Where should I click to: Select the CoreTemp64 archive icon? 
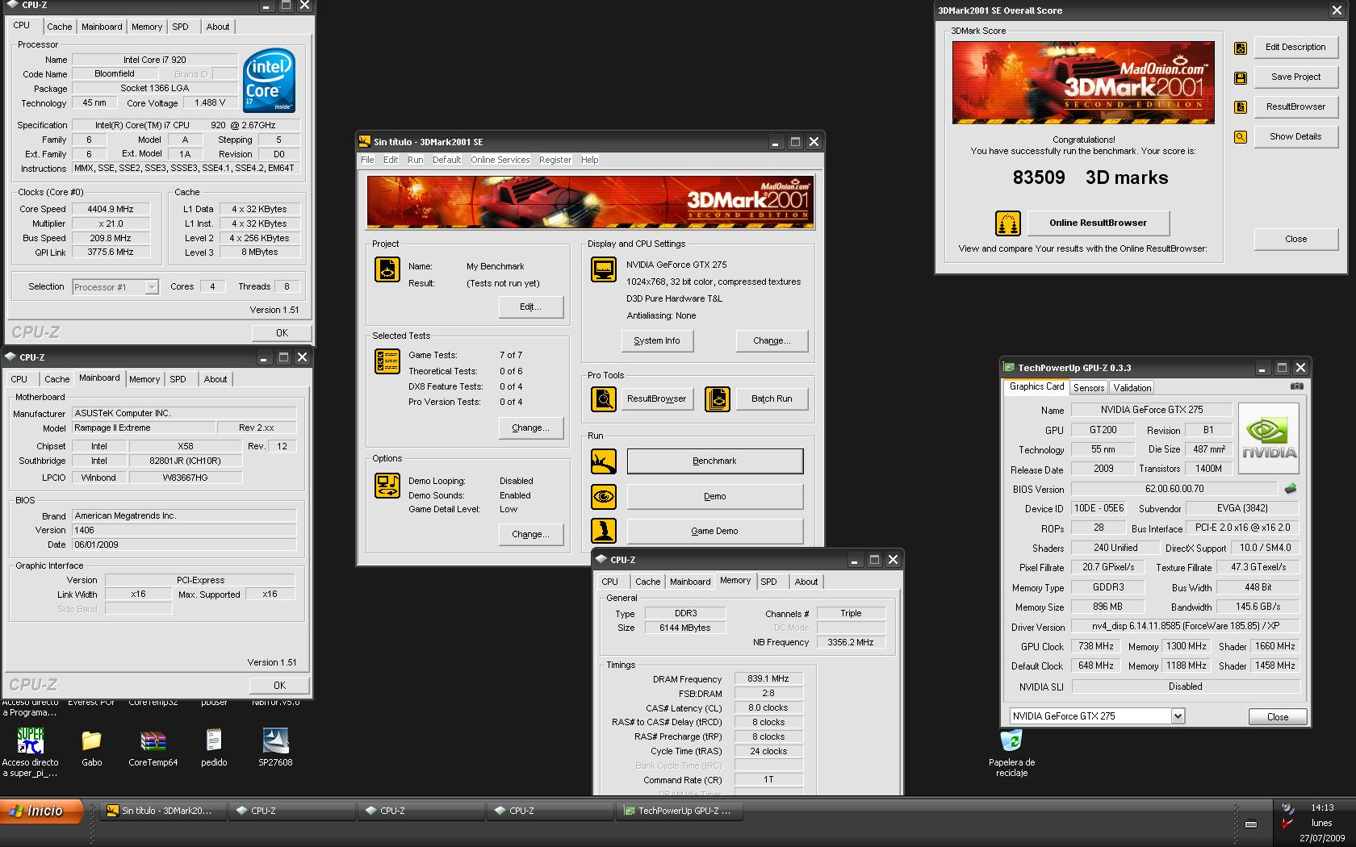coord(153,741)
